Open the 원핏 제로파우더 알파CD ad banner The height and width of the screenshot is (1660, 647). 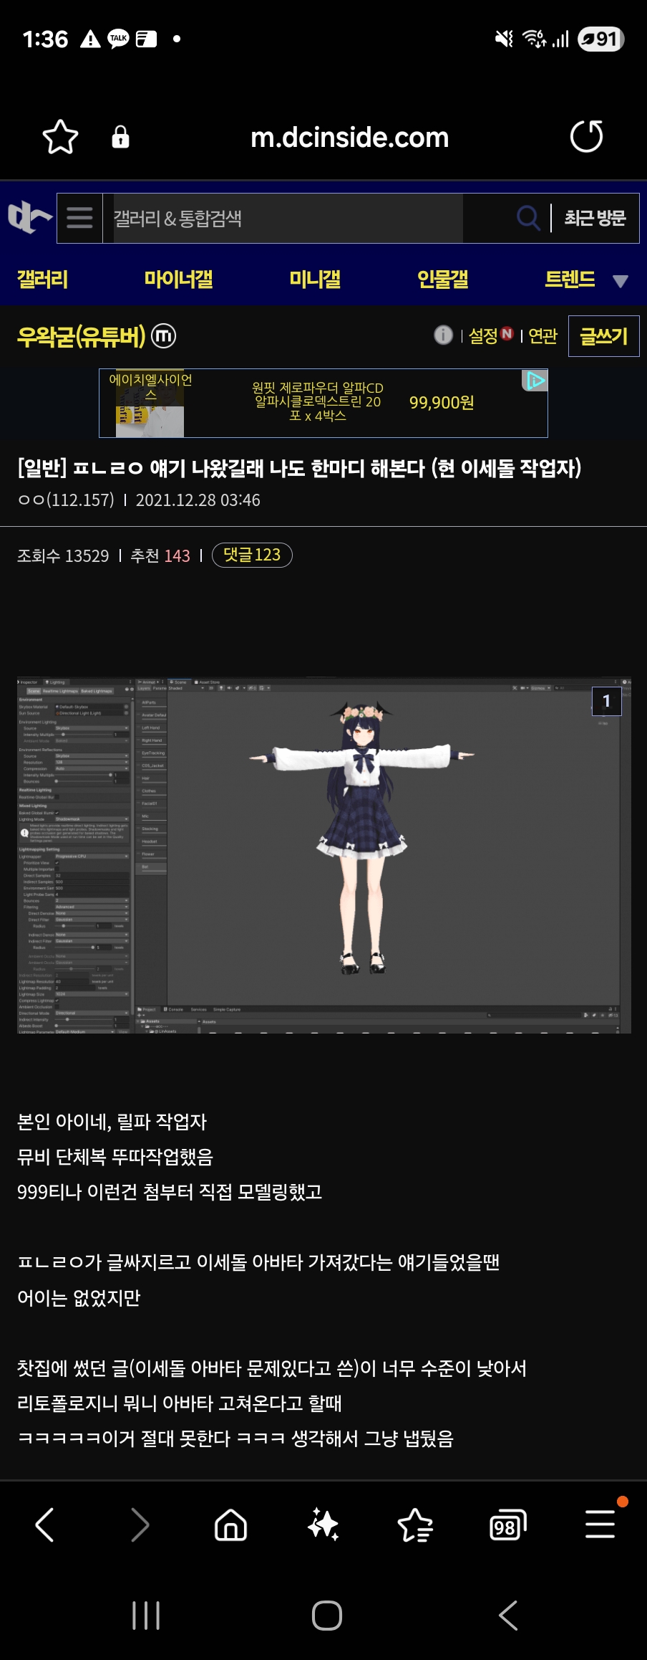point(323,403)
